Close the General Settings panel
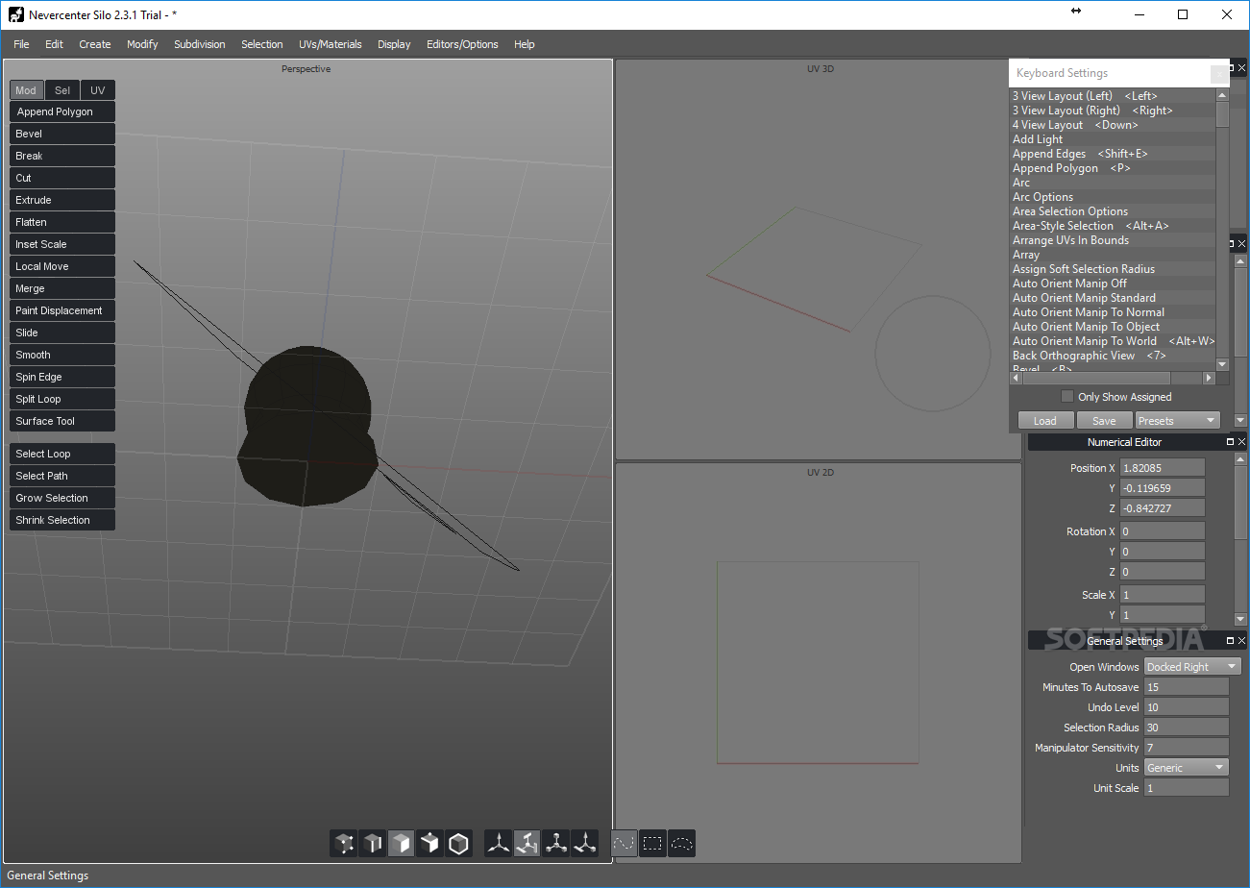 pyautogui.click(x=1241, y=641)
